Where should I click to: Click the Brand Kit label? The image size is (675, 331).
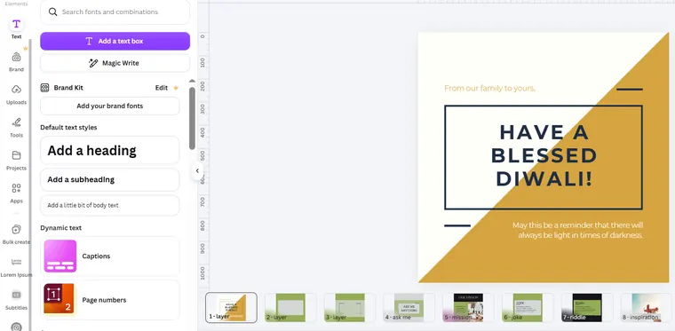click(68, 88)
